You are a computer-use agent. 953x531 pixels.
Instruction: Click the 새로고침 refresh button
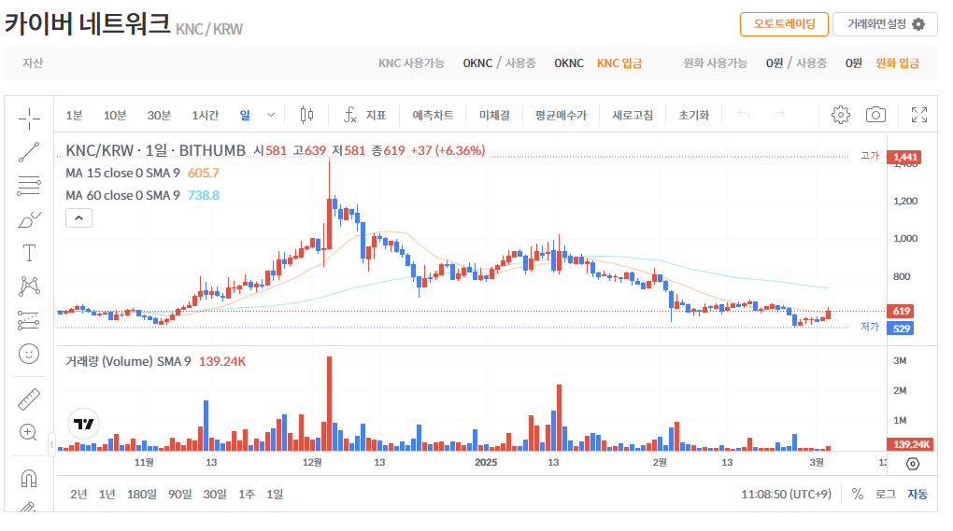click(x=633, y=115)
